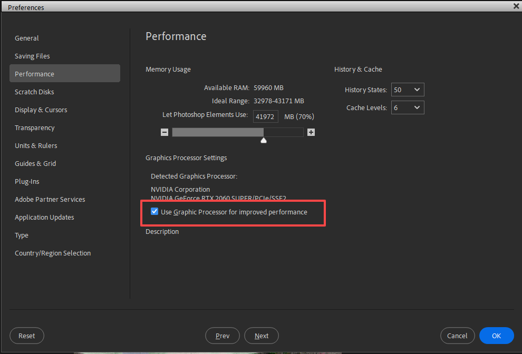Open Country/Region Selection preferences

click(53, 253)
